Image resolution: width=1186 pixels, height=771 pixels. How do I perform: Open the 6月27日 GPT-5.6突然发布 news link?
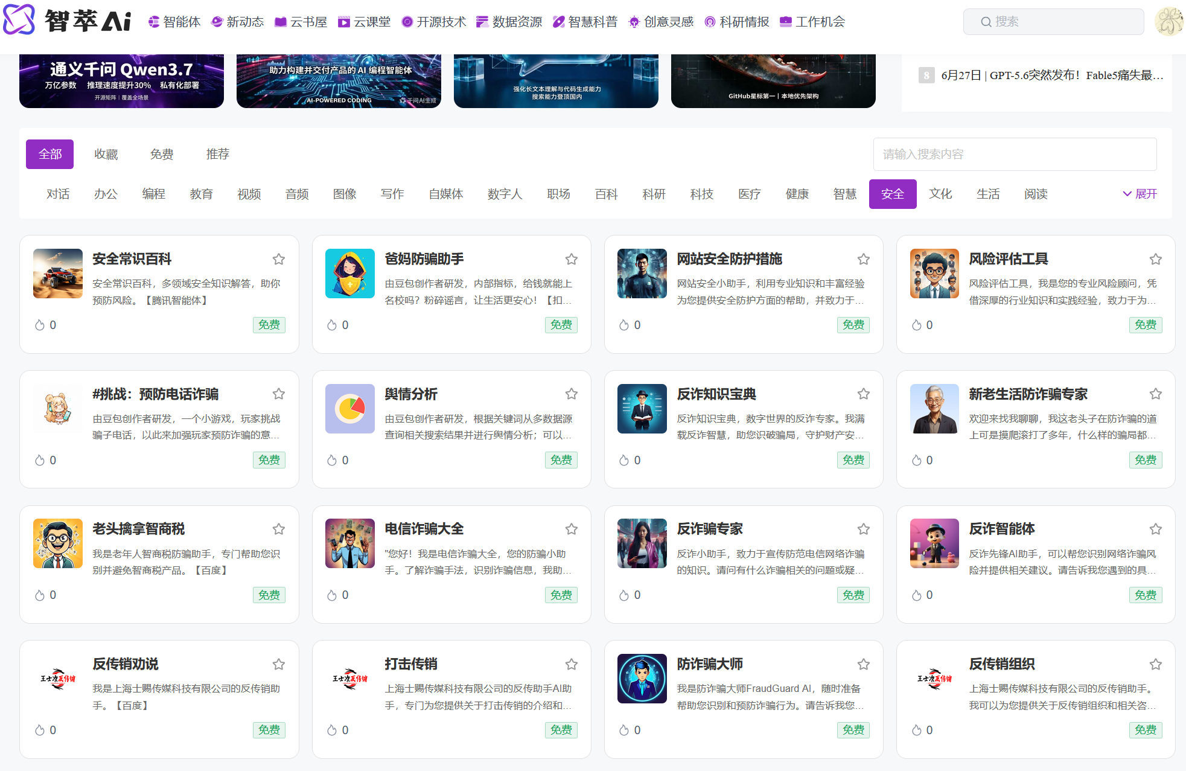pyautogui.click(x=1052, y=75)
